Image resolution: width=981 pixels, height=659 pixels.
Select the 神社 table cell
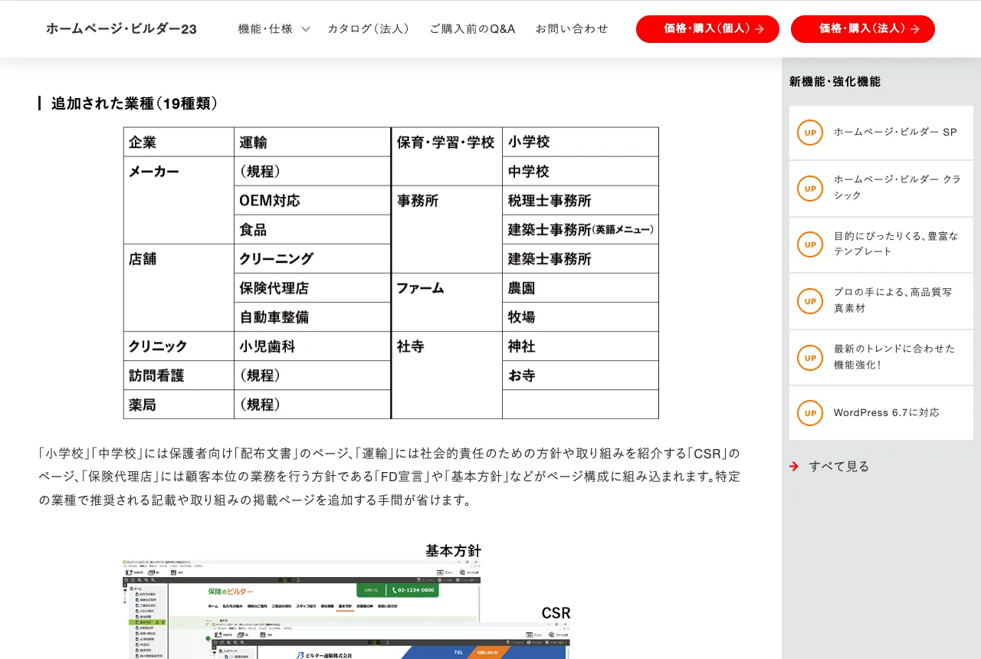pos(581,346)
